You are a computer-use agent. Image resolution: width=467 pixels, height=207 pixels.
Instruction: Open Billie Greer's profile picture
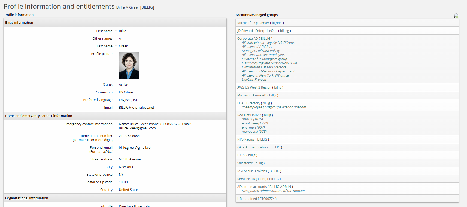point(129,65)
